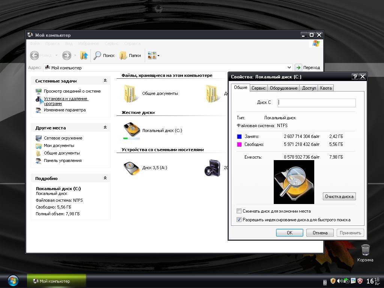Click the red shield tray icon
The width and height of the screenshot is (384, 288).
pyautogui.click(x=360, y=281)
